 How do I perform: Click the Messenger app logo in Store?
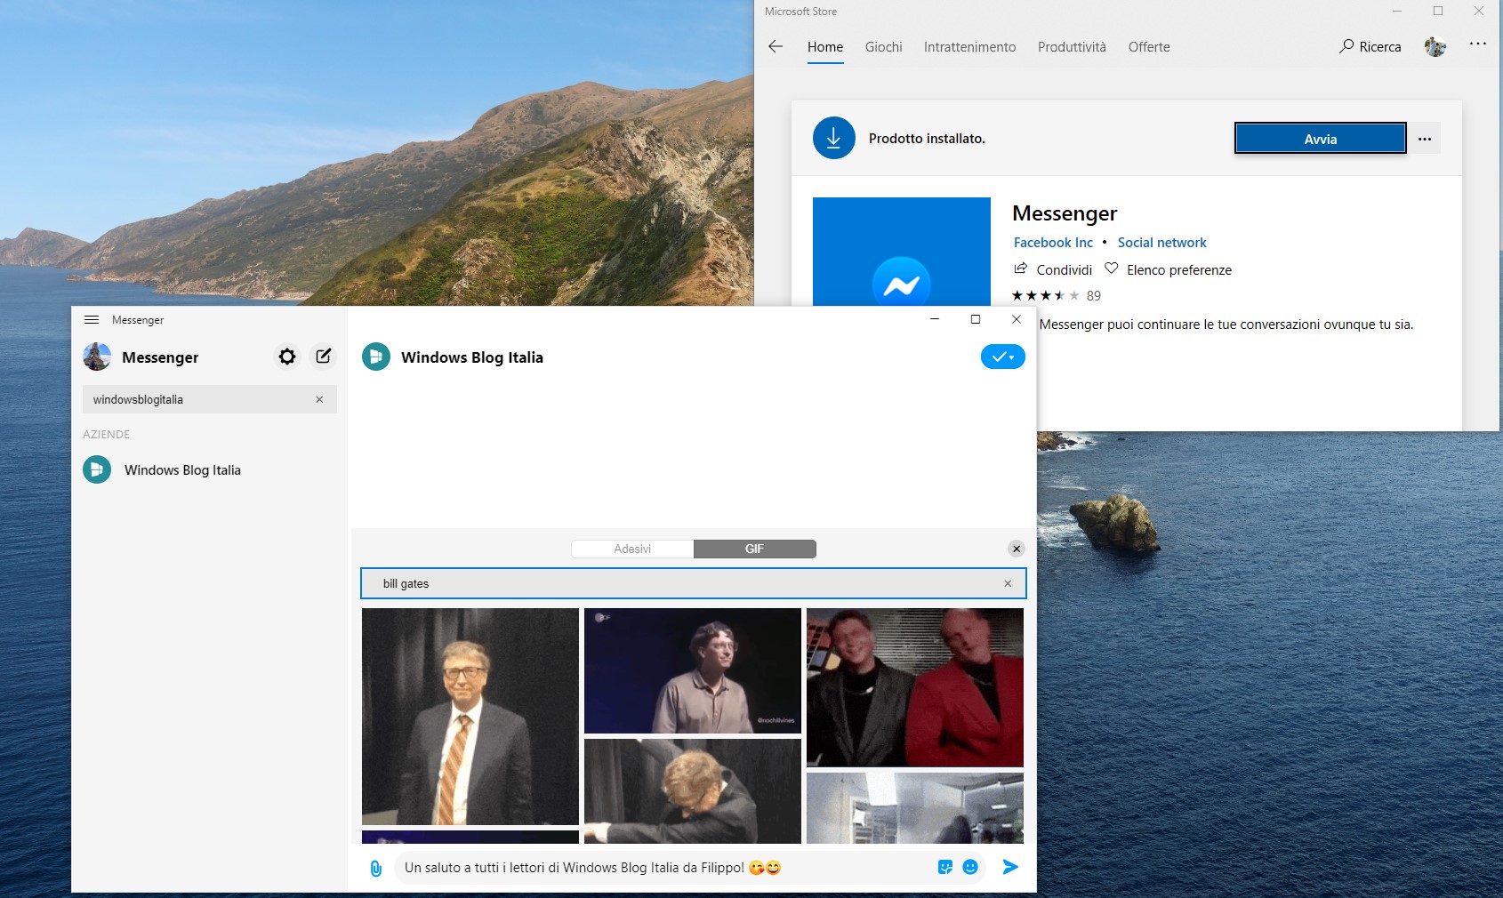tap(902, 252)
